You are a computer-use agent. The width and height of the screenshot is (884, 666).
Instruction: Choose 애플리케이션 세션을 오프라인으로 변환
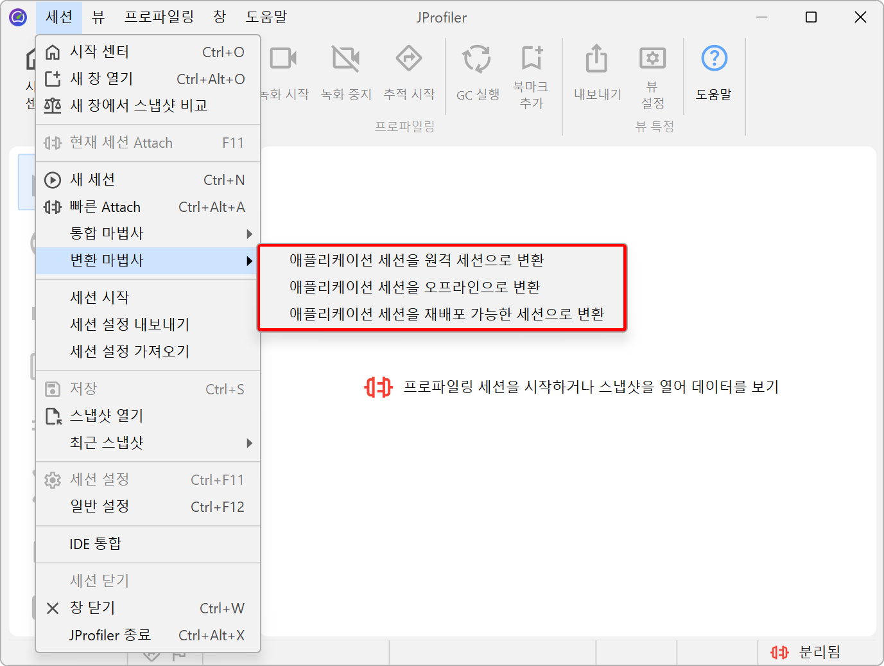click(415, 287)
